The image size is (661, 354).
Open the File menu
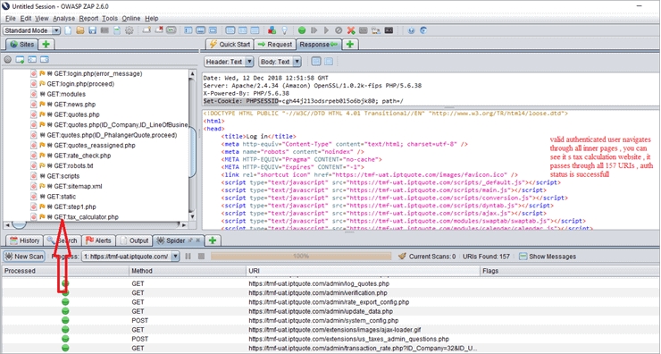(x=11, y=19)
